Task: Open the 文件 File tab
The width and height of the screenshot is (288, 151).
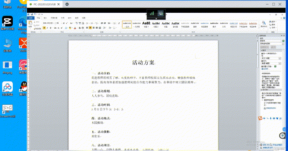Action: coord(30,18)
